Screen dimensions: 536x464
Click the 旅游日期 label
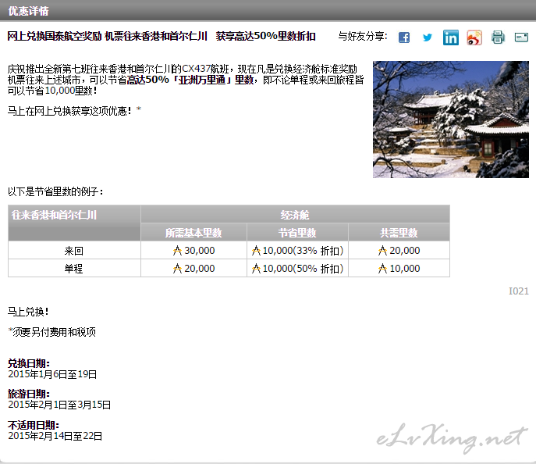(29, 394)
